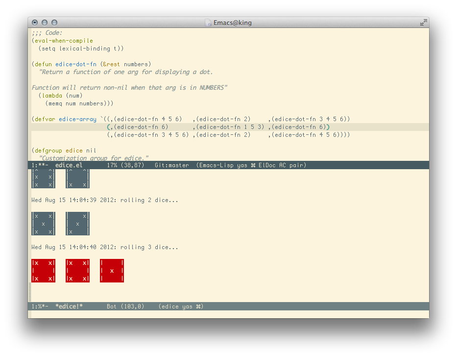Click the &rest keyword
This screenshot has height=357, width=457.
pyautogui.click(x=111, y=64)
